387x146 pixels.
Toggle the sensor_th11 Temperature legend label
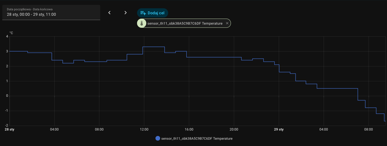197,139
